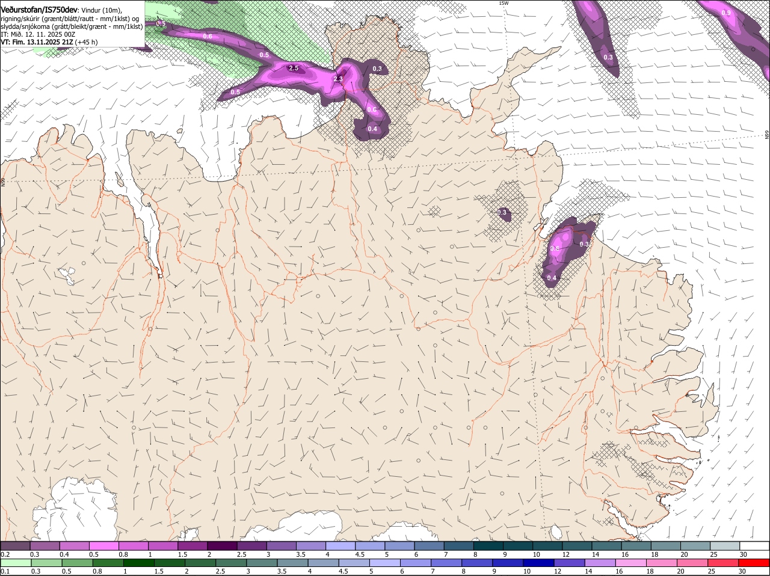Click the 0.8 value inside the eastern snow patch
This screenshot has height=576, width=770.
click(555, 248)
